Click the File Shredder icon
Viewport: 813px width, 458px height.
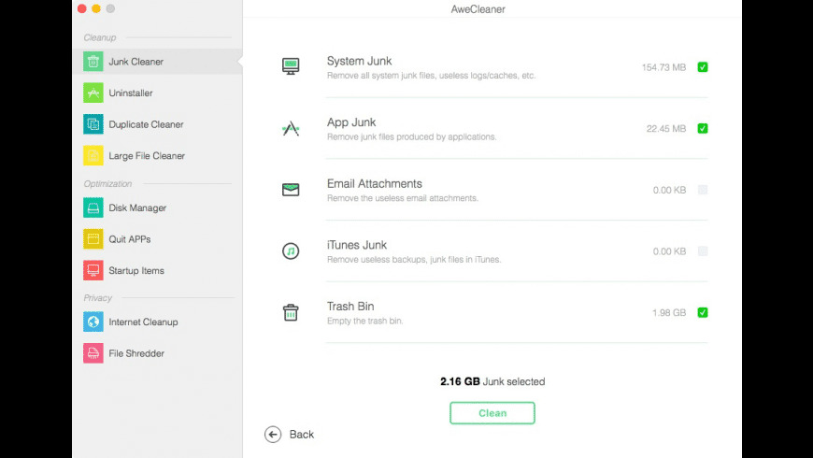point(93,353)
